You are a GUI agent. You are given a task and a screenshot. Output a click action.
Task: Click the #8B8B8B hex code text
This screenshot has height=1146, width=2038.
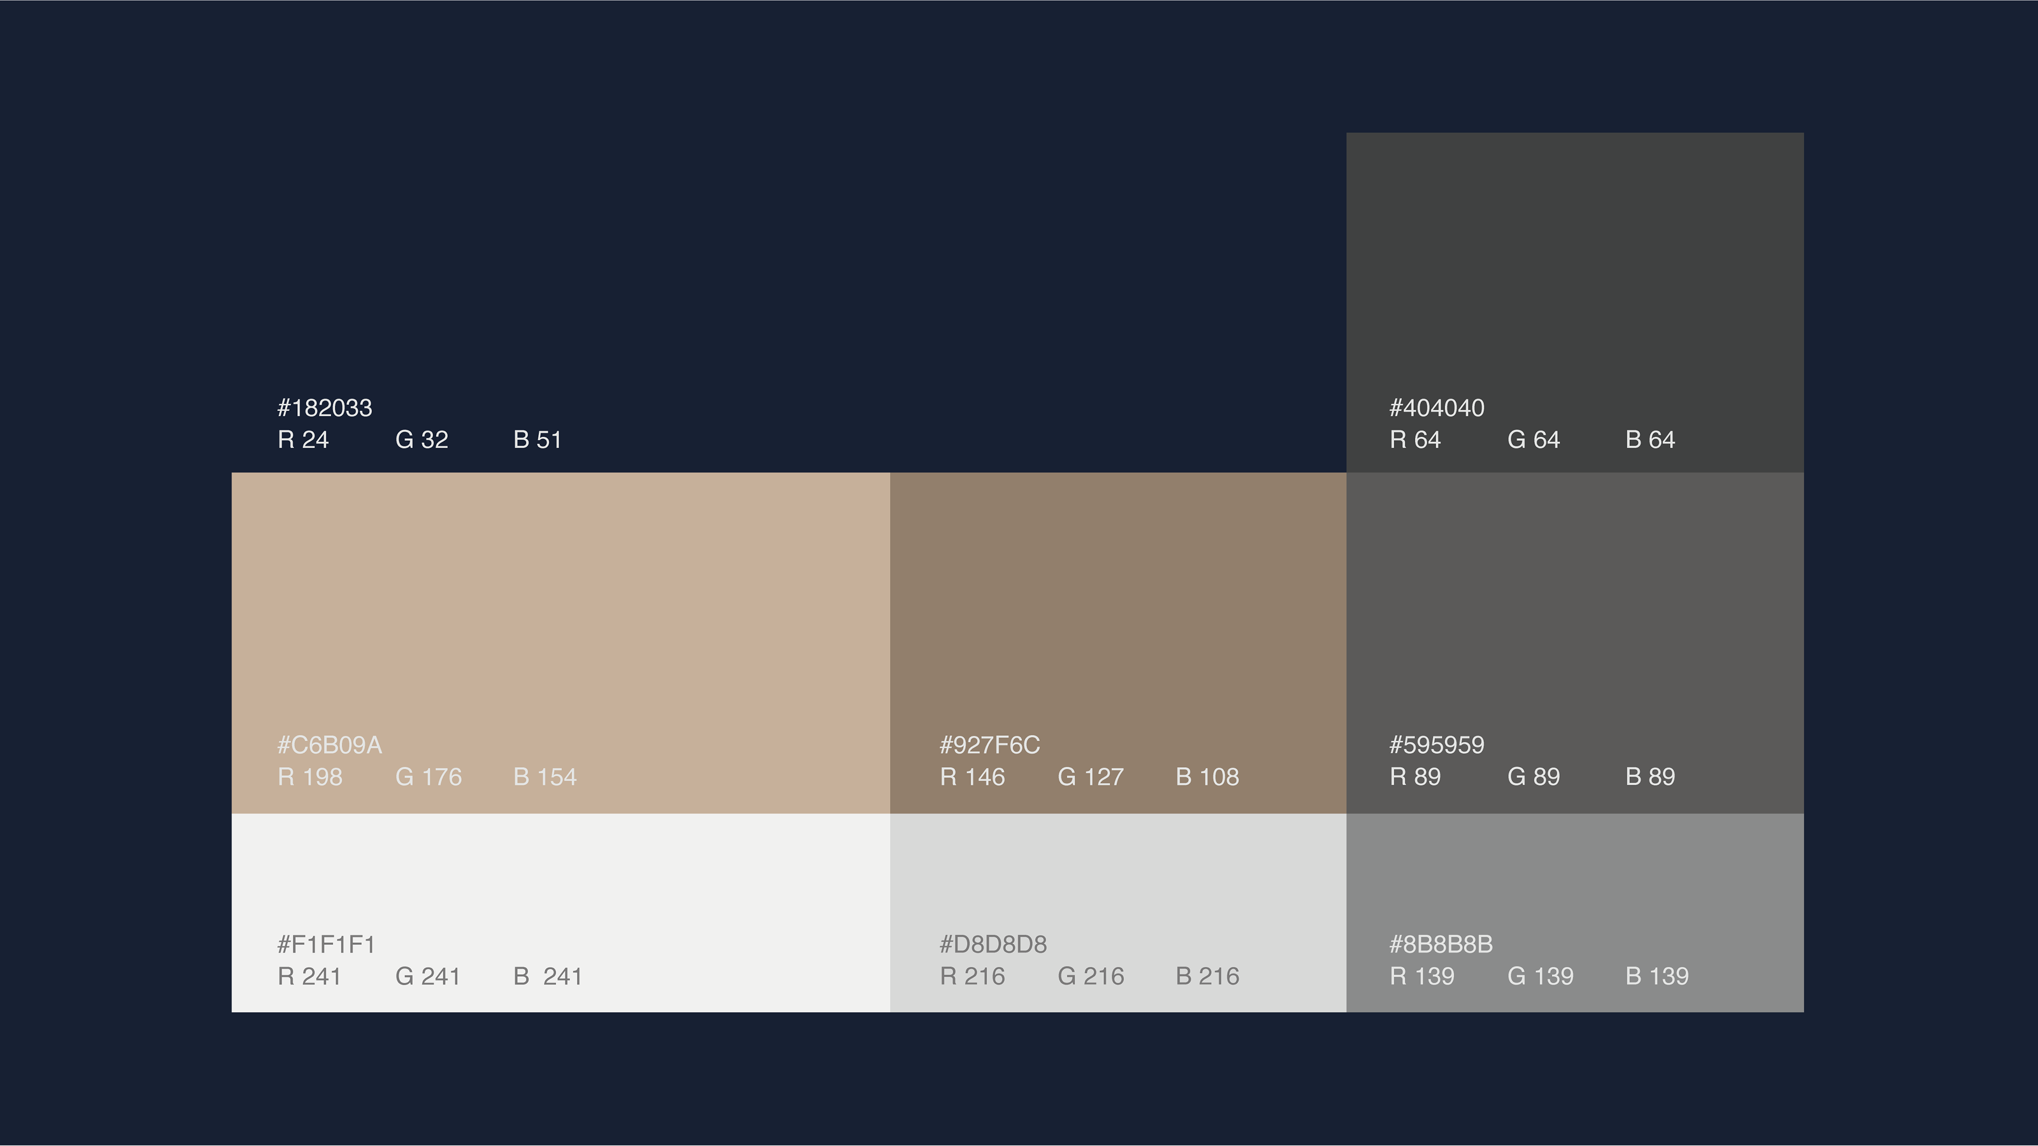(x=1441, y=944)
